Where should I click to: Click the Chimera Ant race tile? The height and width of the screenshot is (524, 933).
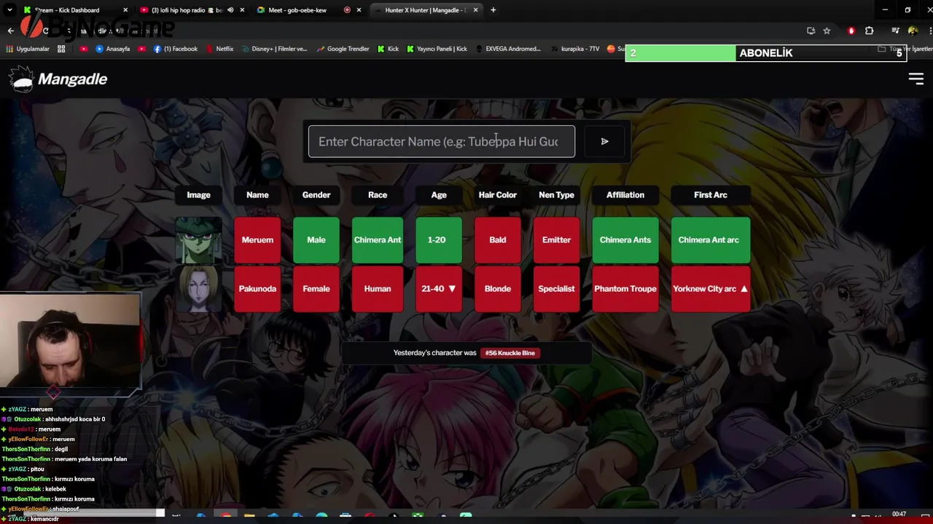coord(378,240)
